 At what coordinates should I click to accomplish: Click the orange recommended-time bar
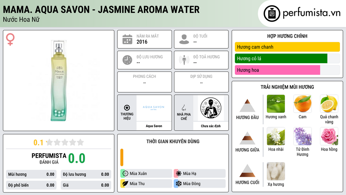(122, 157)
